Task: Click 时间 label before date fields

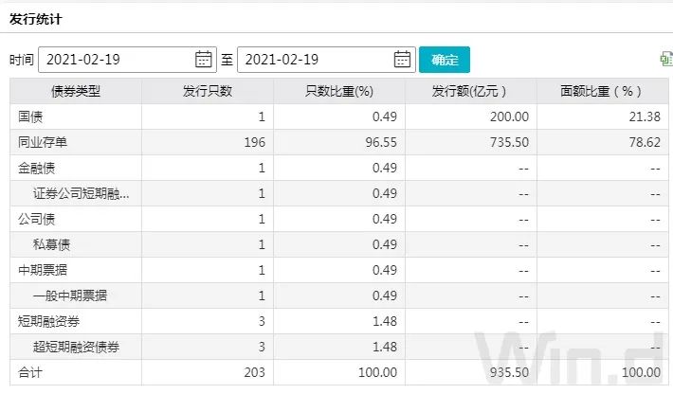Action: pos(22,60)
